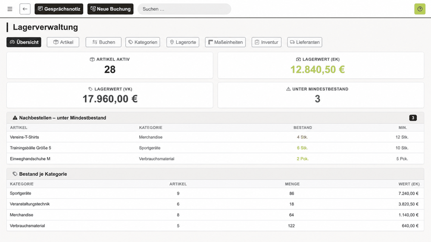
Task: Click the warning triangle in Nachbestellen header
Action: point(15,118)
